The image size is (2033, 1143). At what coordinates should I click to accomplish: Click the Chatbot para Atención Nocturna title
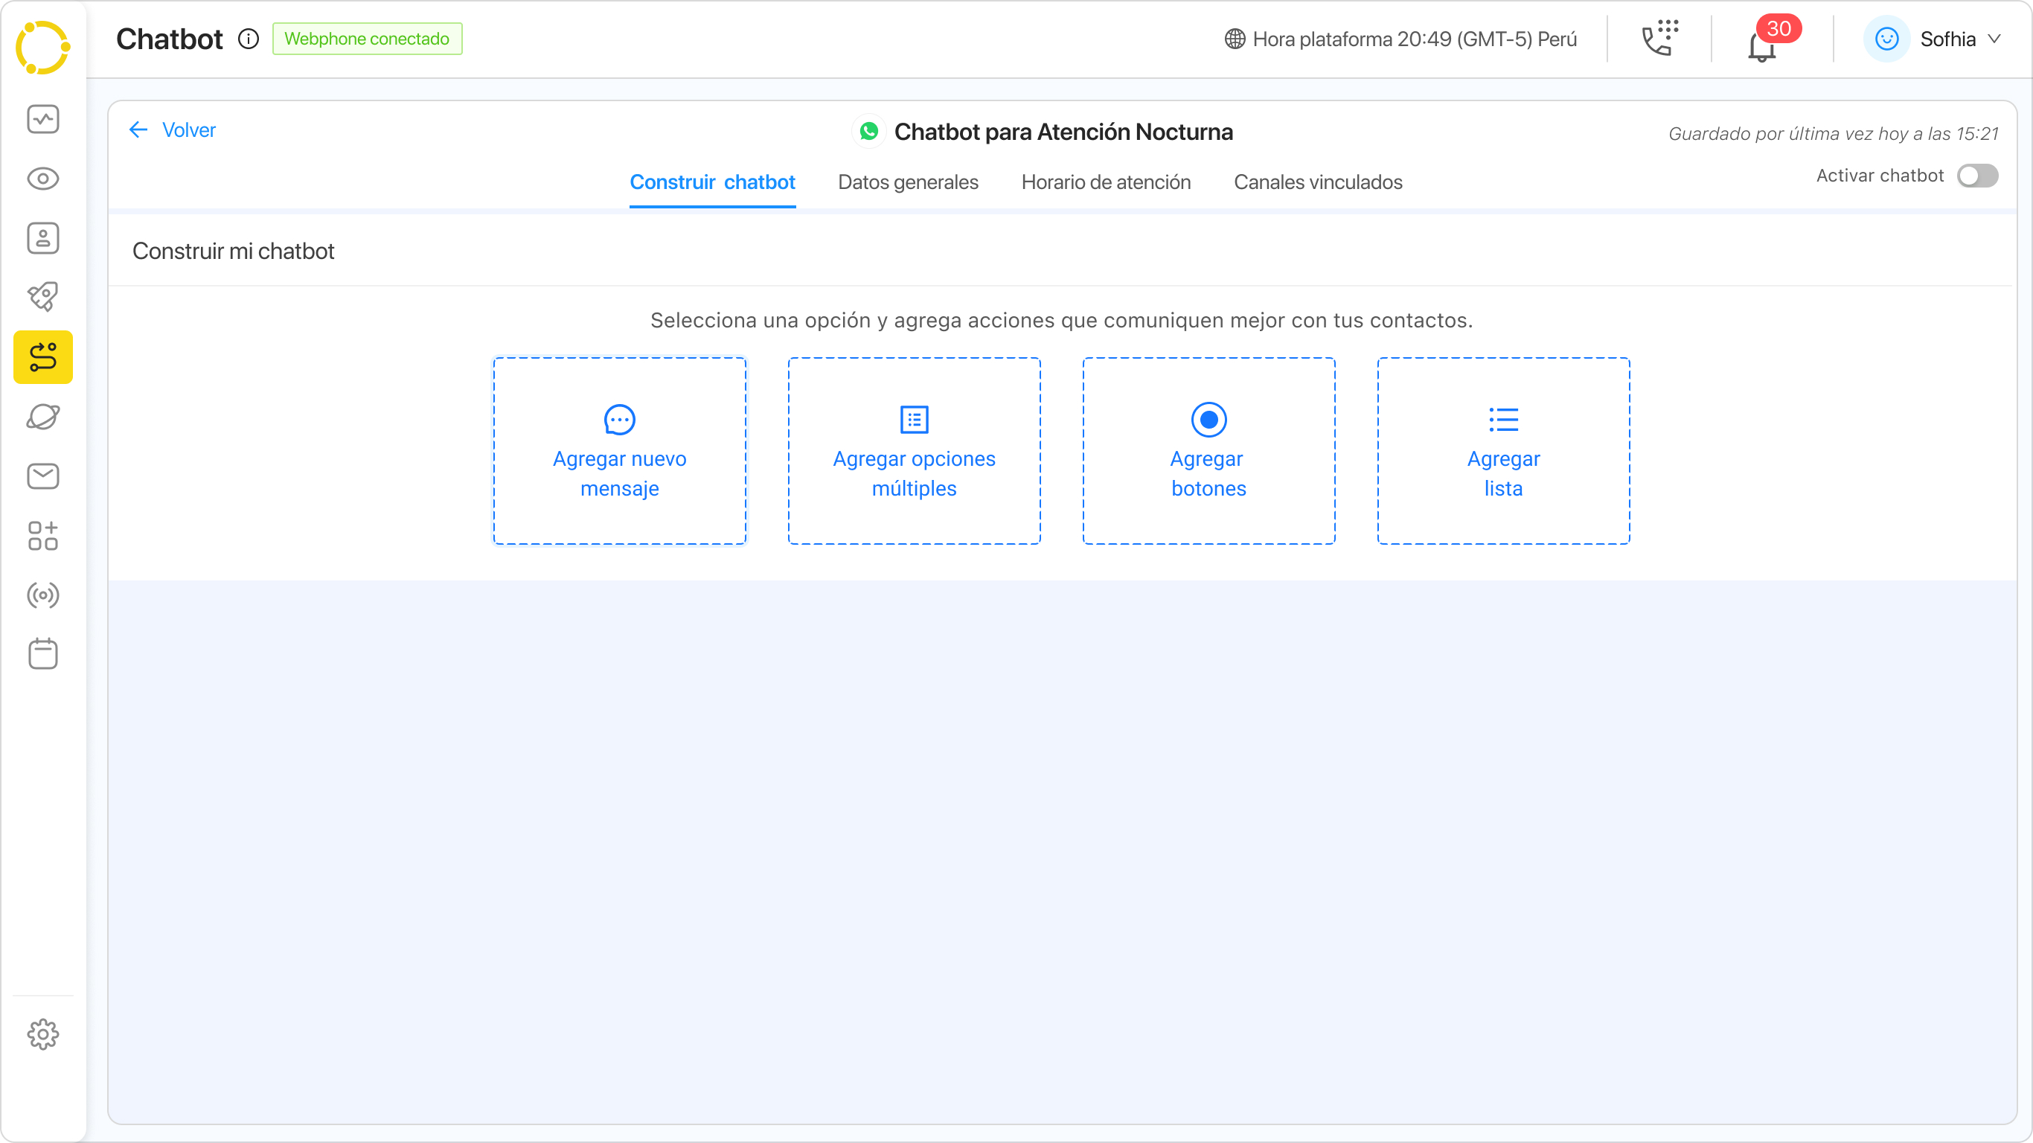(1063, 131)
